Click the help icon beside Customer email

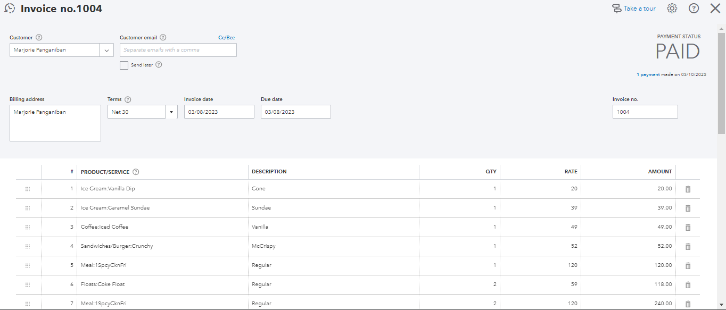[163, 38]
